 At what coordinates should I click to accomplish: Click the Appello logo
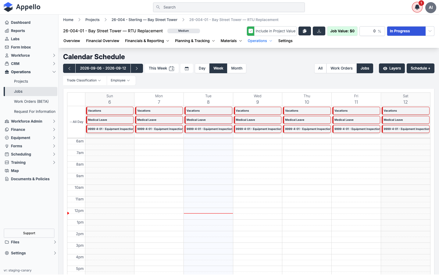click(22, 7)
